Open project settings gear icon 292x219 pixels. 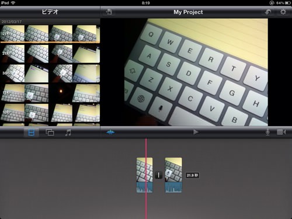(283, 12)
